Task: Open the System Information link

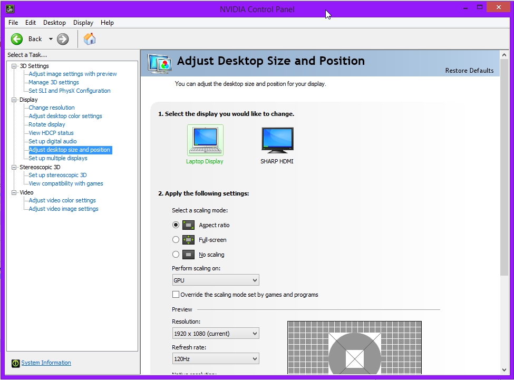Action: [x=46, y=363]
